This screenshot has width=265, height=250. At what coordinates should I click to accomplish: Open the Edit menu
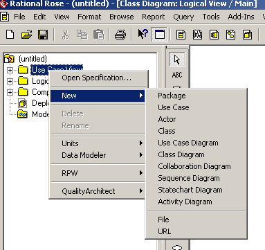pyautogui.click(x=39, y=17)
